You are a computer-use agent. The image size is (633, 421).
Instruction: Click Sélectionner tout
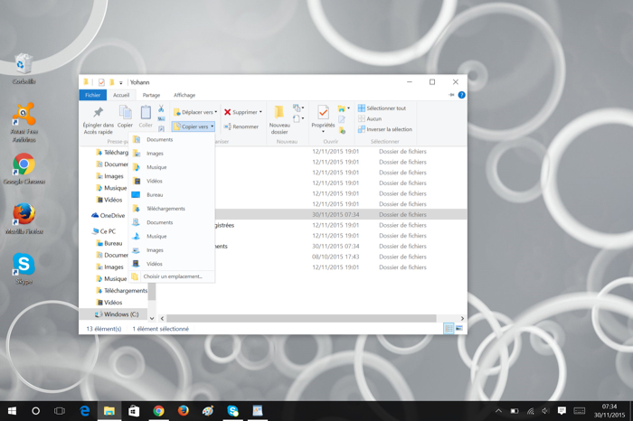[x=382, y=108]
